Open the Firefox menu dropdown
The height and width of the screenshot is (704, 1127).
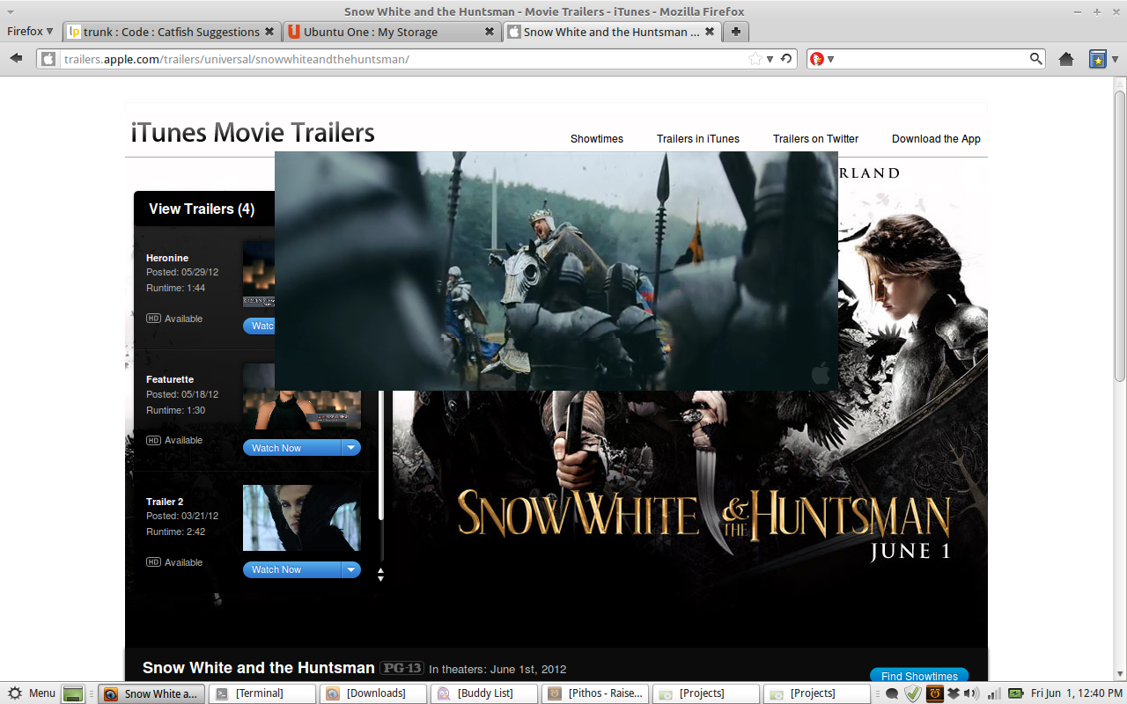(x=30, y=32)
